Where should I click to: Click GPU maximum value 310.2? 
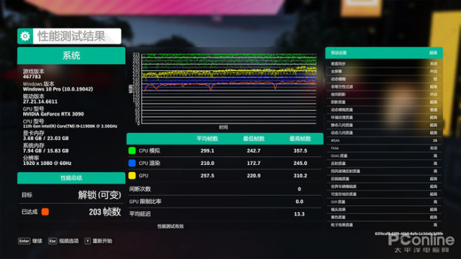(300, 176)
